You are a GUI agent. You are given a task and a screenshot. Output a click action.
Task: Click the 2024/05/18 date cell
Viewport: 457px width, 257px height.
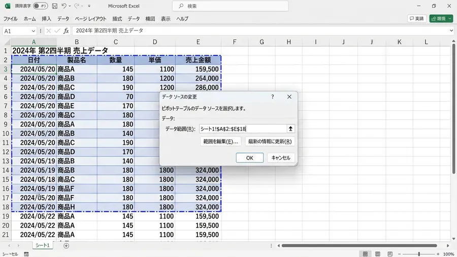(x=34, y=179)
